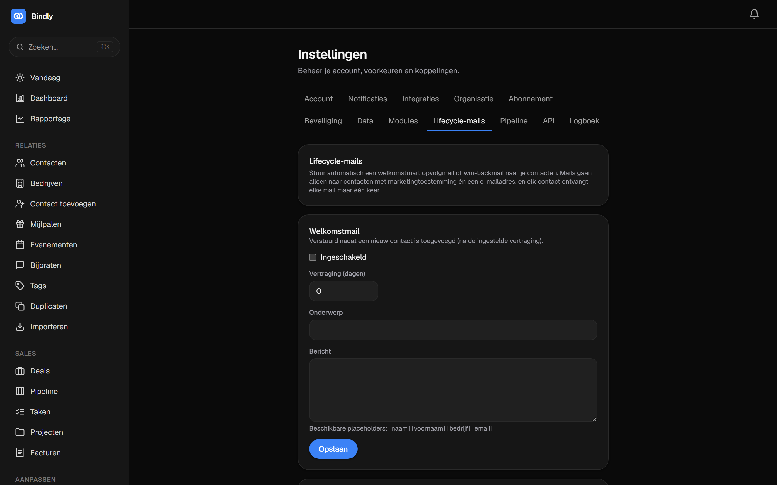Click the Duplicaten copy icon
This screenshot has width=777, height=485.
click(20, 306)
